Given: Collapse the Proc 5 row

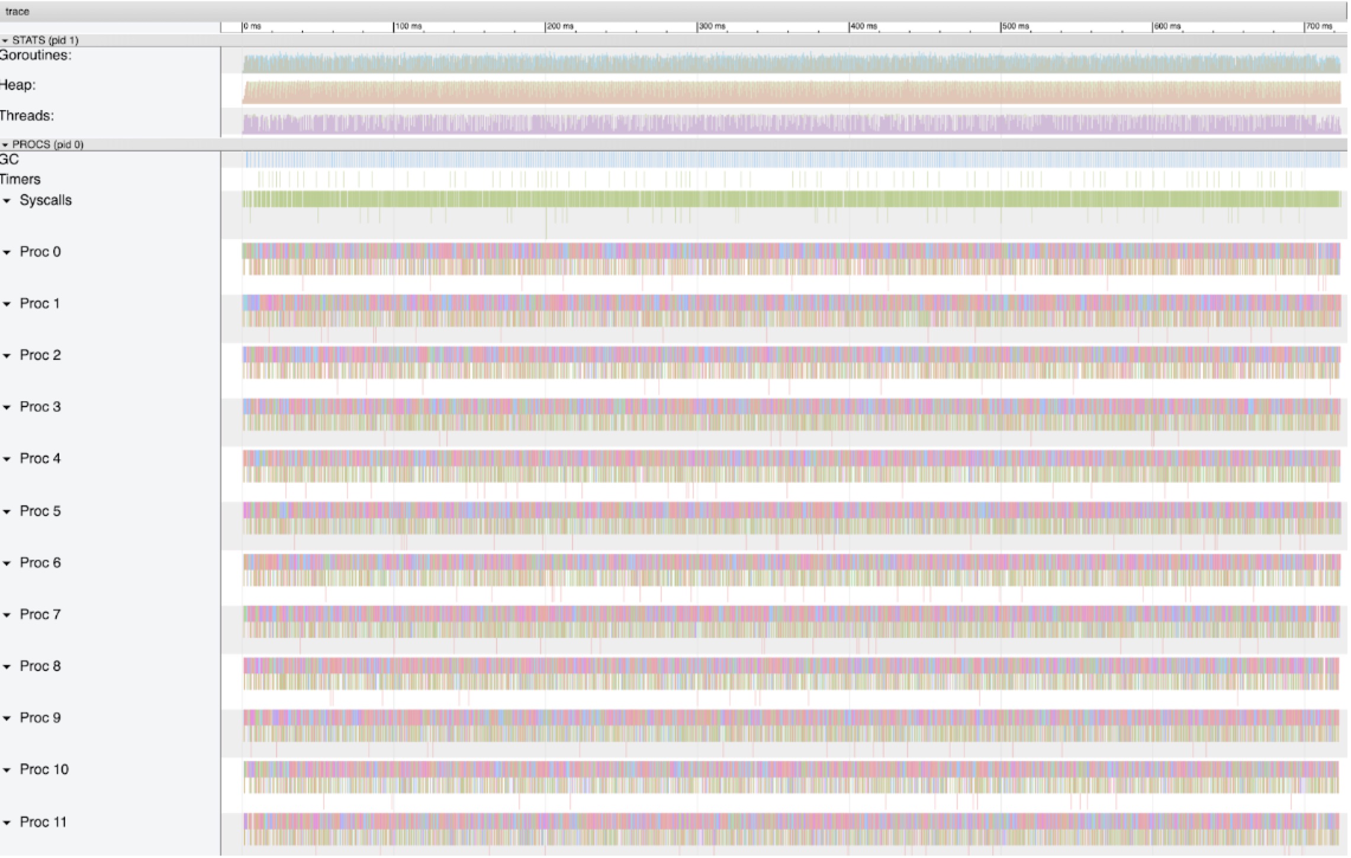Looking at the screenshot, I should click(x=7, y=511).
